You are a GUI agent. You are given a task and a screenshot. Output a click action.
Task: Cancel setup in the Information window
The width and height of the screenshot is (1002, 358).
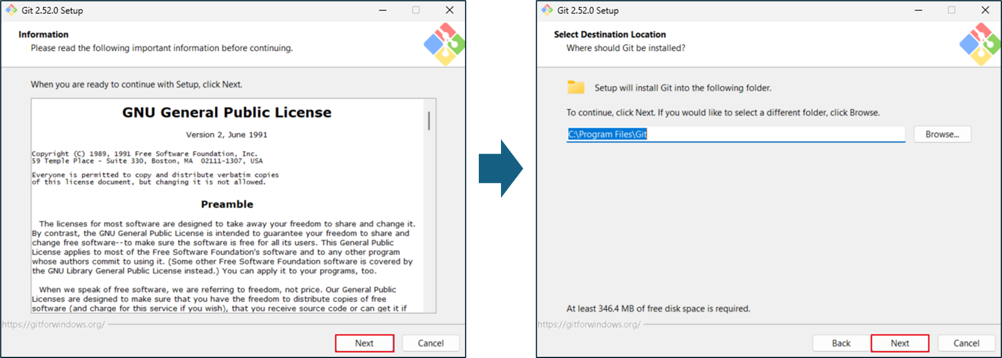430,343
